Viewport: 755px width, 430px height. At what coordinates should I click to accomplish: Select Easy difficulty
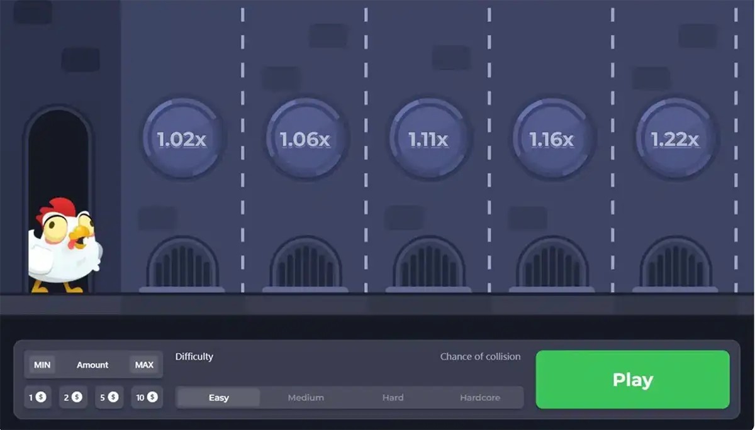218,397
